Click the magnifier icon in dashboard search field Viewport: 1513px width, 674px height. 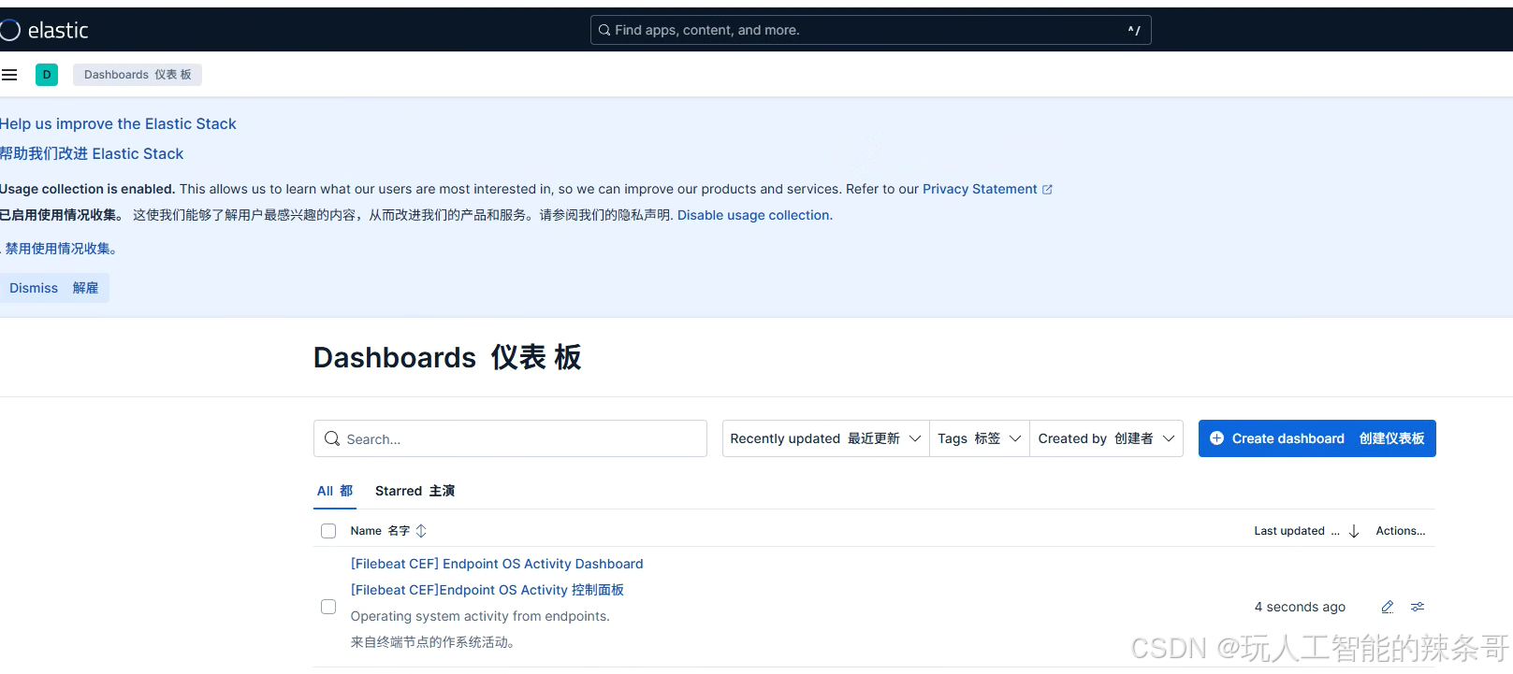[332, 438]
